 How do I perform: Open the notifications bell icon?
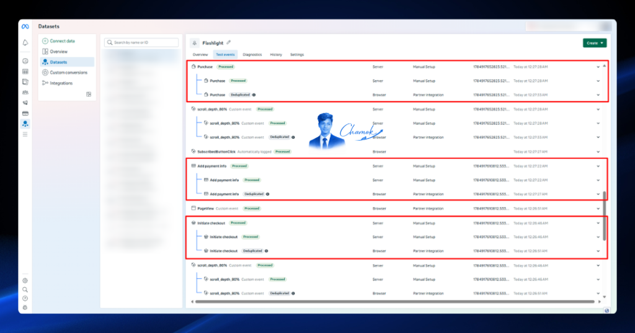tap(25, 43)
